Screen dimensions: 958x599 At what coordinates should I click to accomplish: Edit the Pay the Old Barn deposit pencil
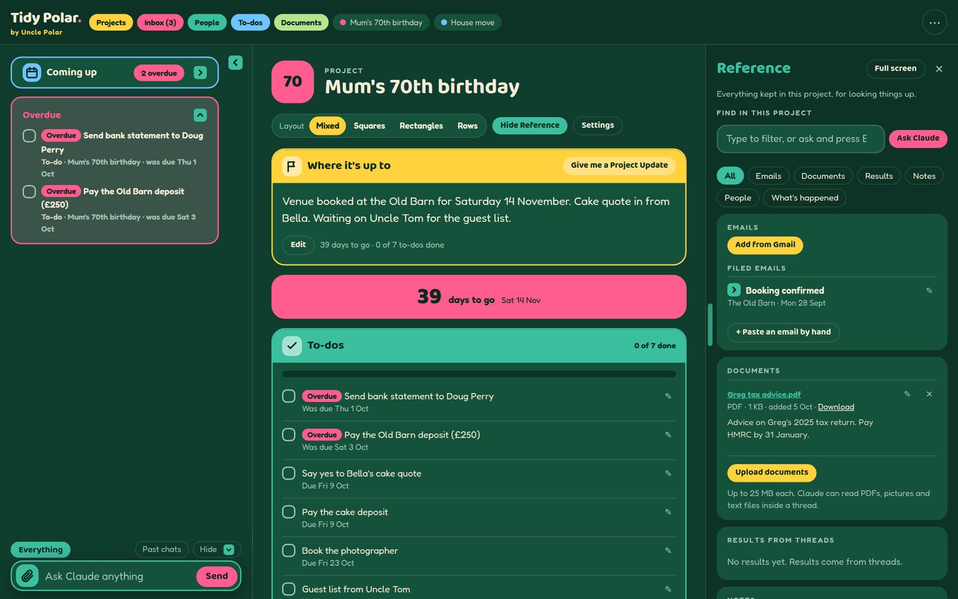tap(668, 435)
